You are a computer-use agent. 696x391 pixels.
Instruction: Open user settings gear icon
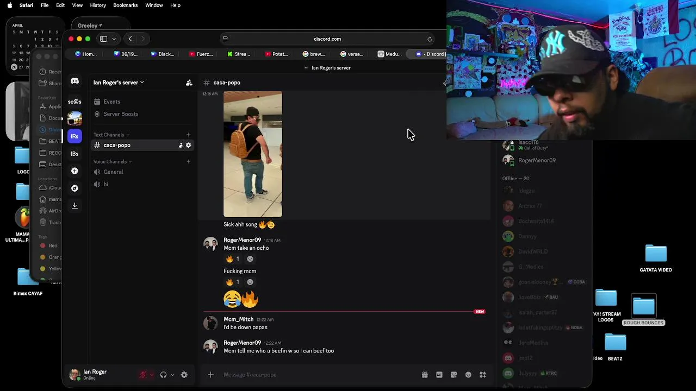184,375
